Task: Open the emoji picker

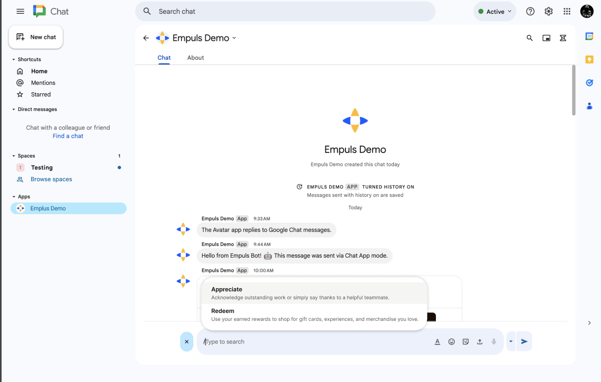Action: [x=451, y=342]
